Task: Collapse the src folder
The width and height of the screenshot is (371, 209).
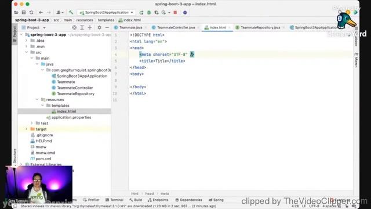Action: pyautogui.click(x=27, y=52)
